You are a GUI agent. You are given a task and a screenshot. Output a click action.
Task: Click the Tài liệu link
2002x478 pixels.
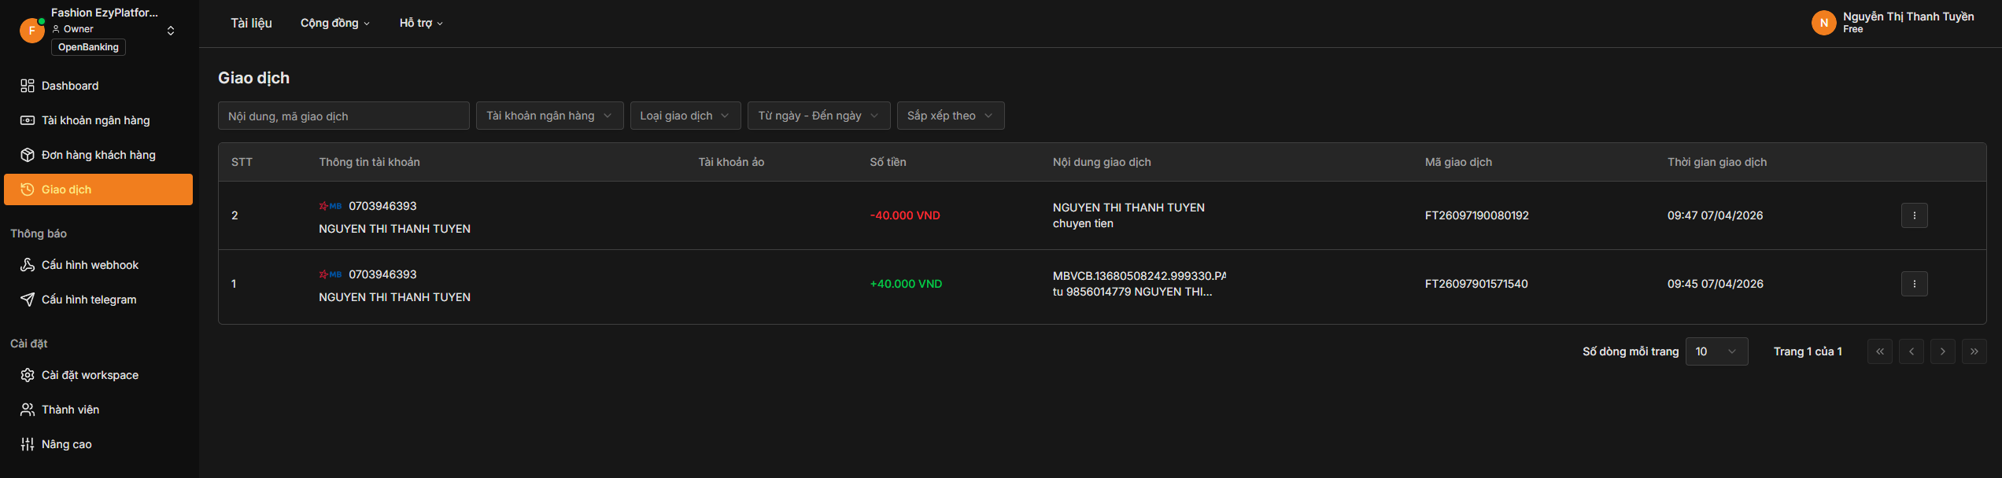[251, 24]
